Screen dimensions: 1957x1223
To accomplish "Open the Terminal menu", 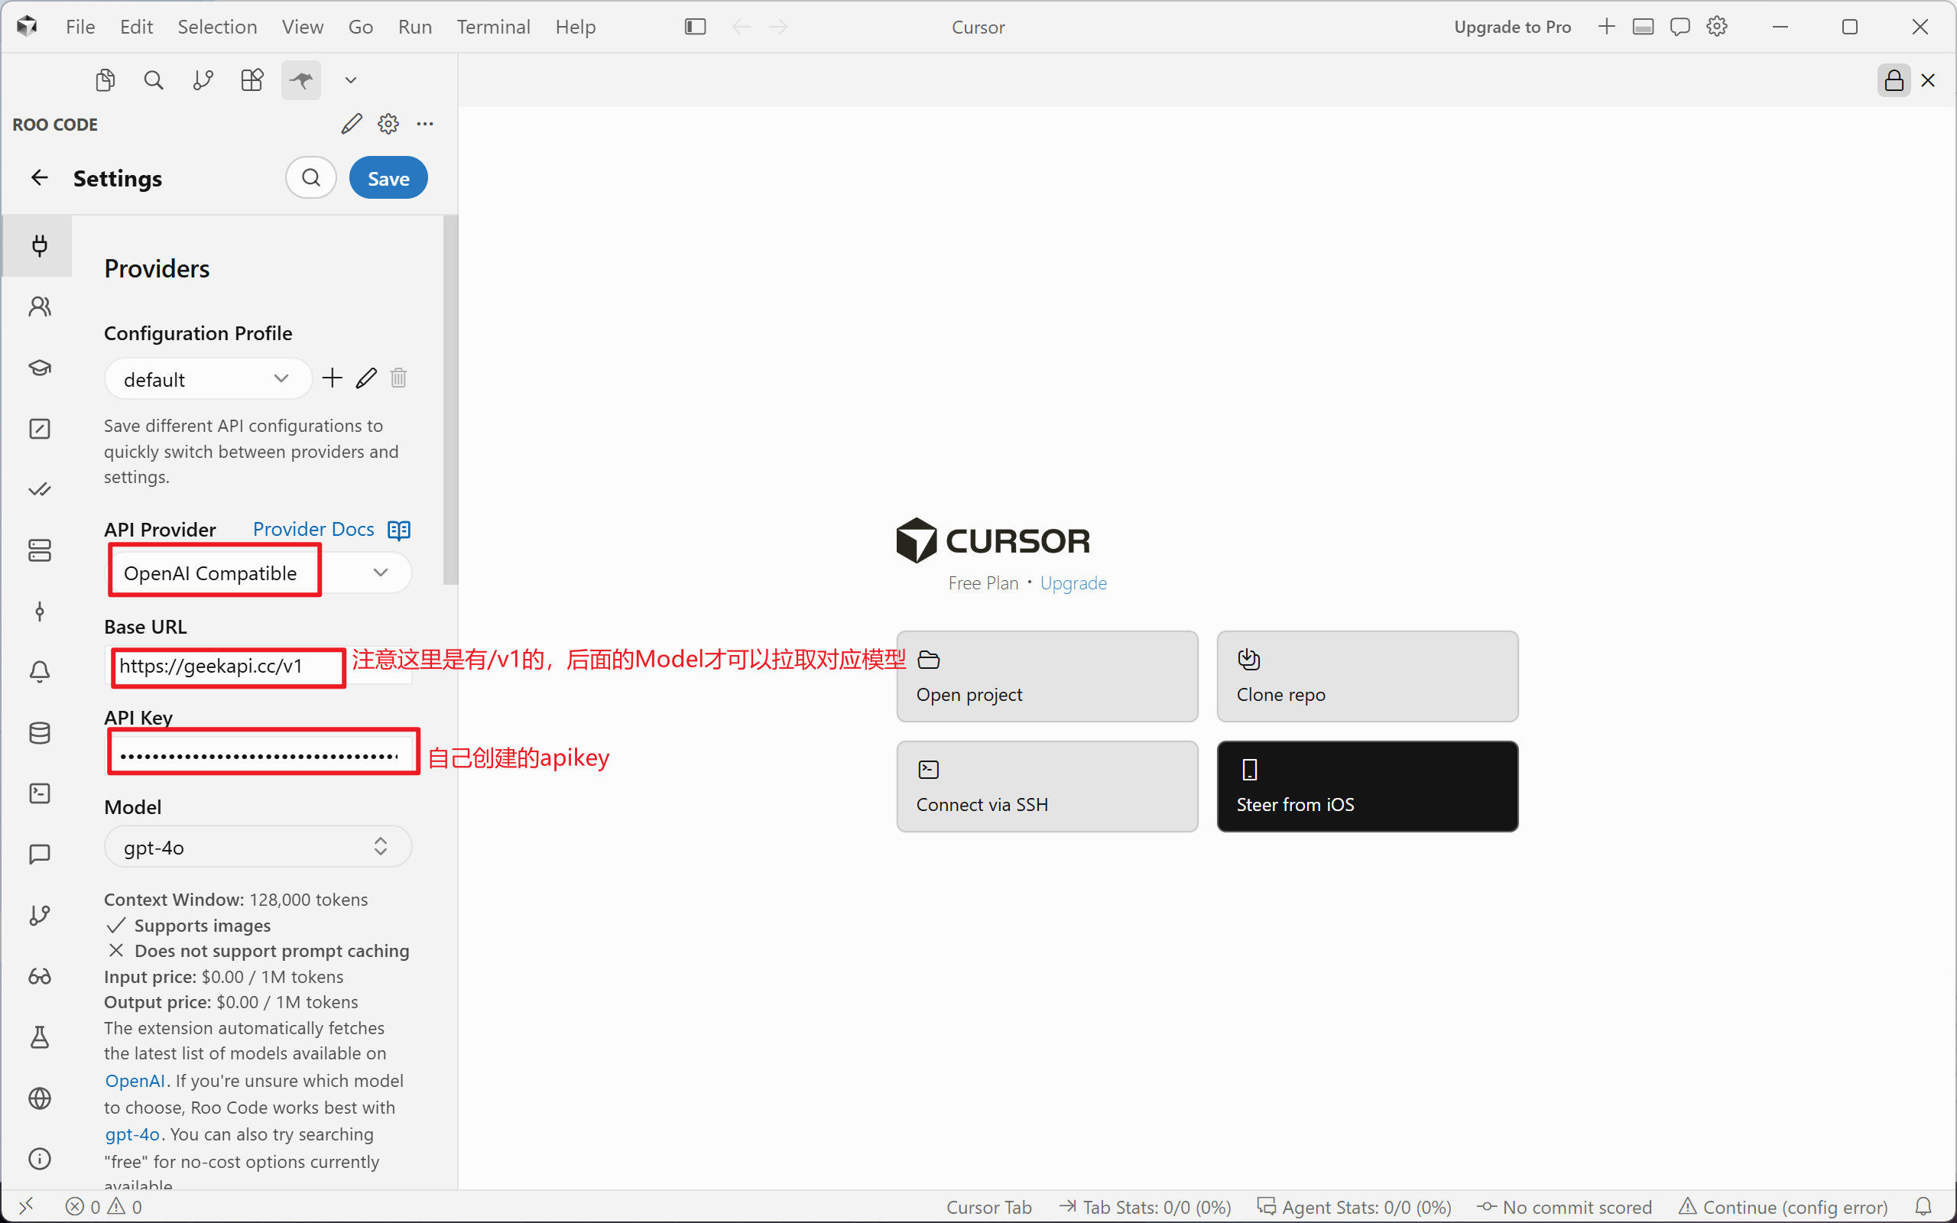I will coord(493,27).
